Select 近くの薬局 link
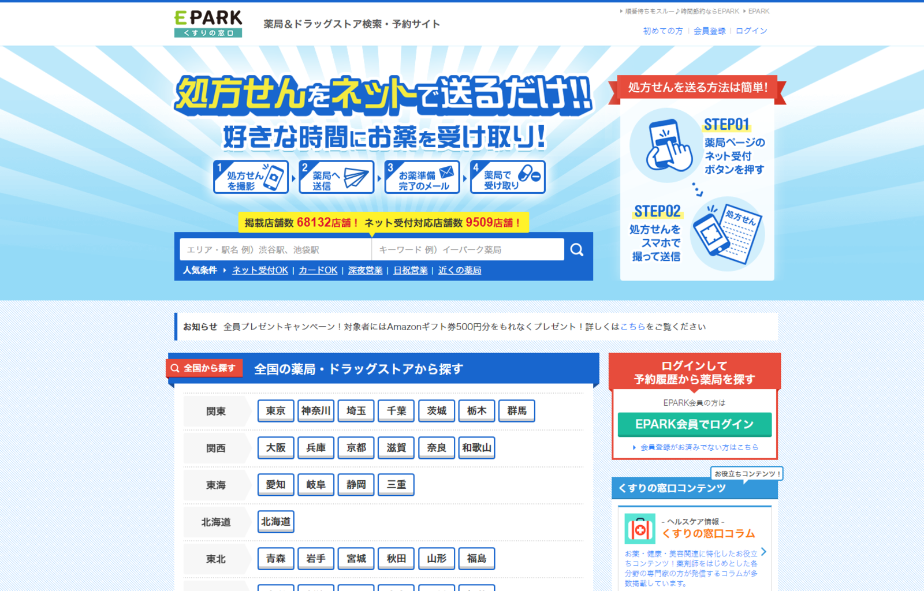Viewport: 924px width, 591px height. tap(460, 270)
